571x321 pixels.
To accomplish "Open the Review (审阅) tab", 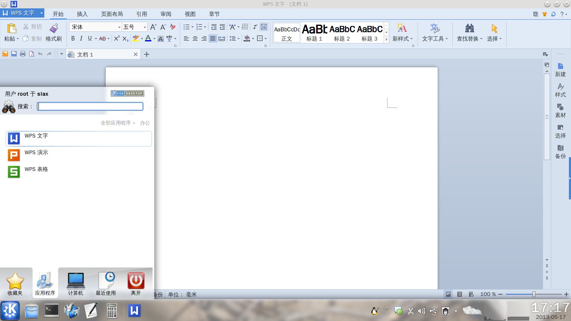I will click(166, 14).
